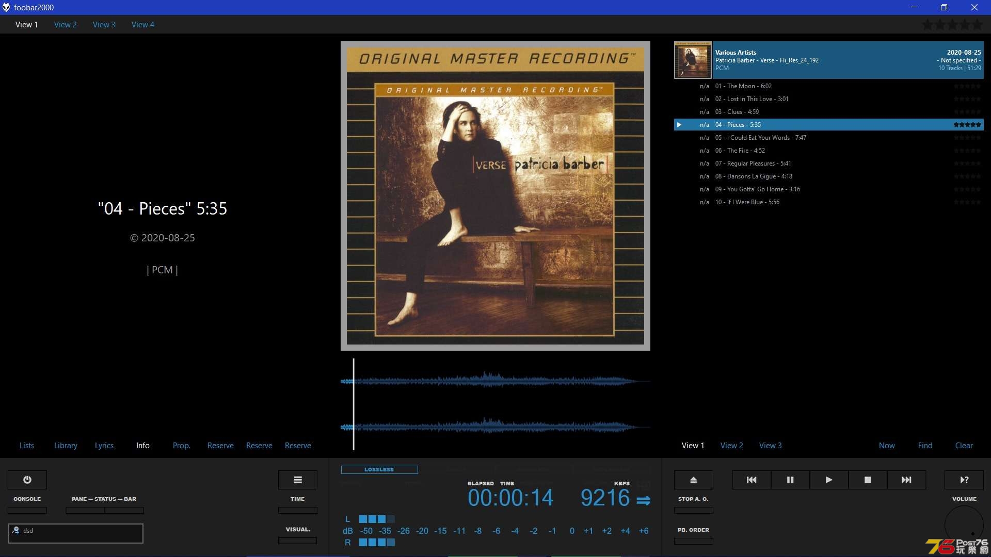This screenshot has width=991, height=557.
Task: Click the random play button
Action: pos(964,480)
